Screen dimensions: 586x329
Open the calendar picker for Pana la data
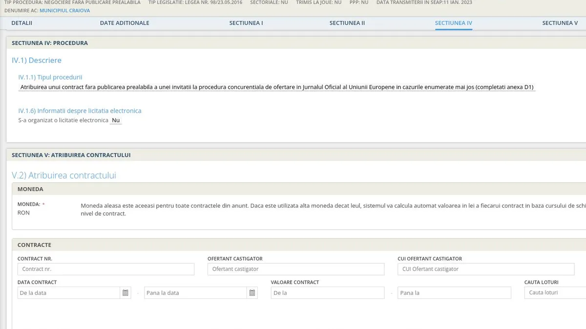pos(252,293)
